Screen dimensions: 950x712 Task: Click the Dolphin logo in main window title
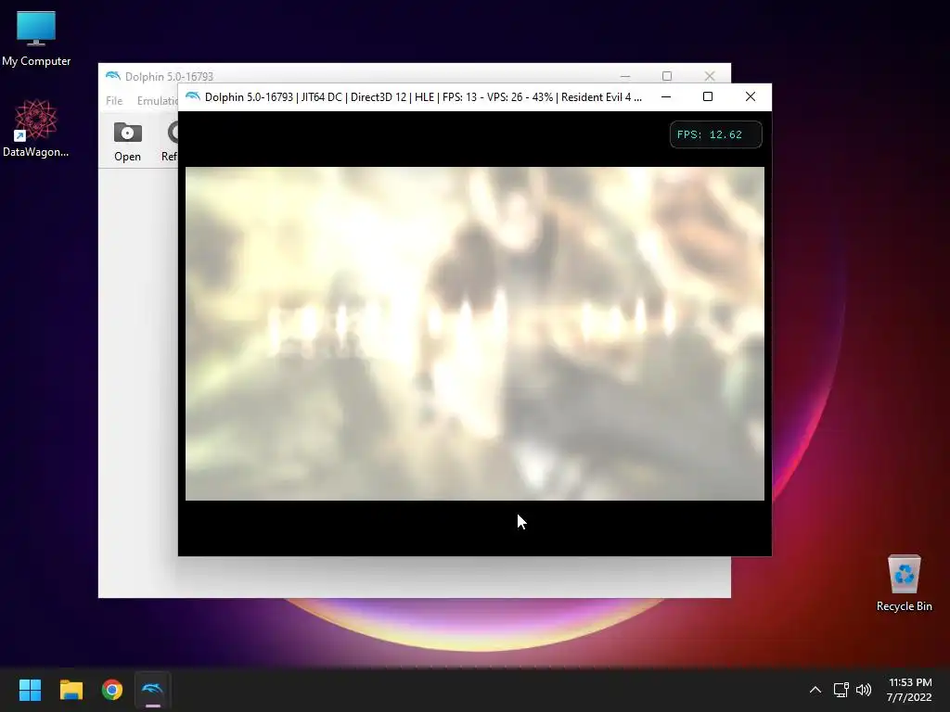pos(112,76)
